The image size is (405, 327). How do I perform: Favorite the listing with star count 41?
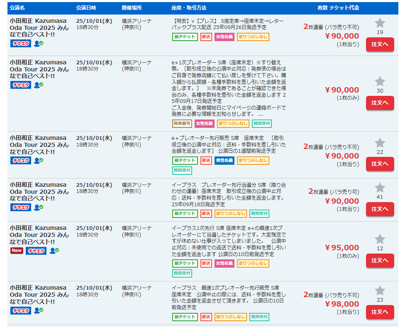click(380, 188)
